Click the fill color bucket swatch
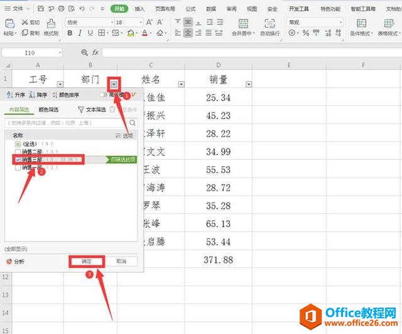 131,33
